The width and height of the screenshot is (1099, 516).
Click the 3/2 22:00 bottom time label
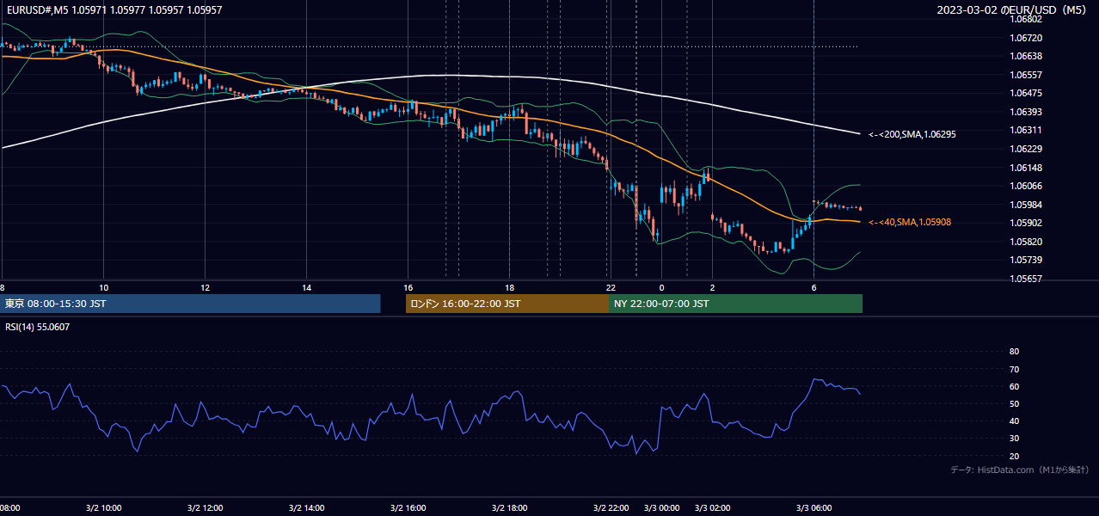pos(611,508)
